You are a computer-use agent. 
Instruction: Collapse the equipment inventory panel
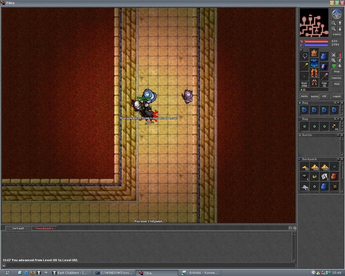[x=302, y=50]
